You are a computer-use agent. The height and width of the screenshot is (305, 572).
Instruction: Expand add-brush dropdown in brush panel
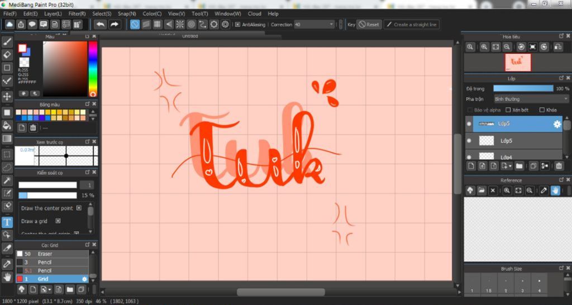tap(49, 290)
